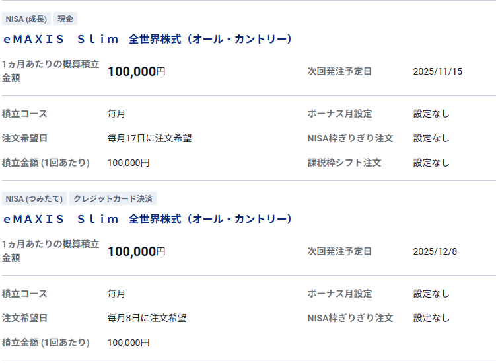Click the bold 100,000円 amount in the クレジットカード決済 plan

(x=136, y=252)
